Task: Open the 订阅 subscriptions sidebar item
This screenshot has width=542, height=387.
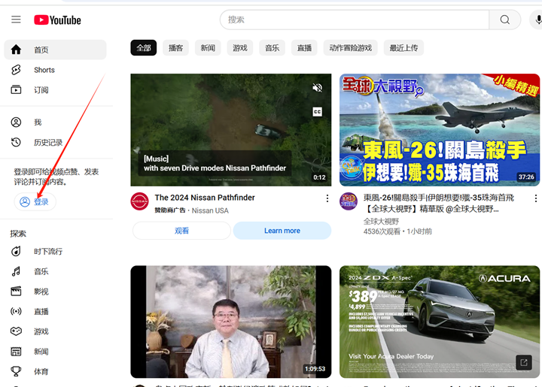Action: point(41,90)
